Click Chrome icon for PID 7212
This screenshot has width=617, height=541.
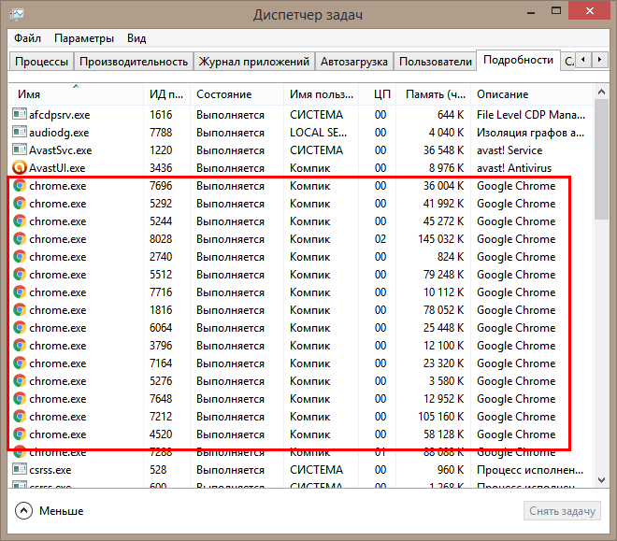[x=20, y=417]
